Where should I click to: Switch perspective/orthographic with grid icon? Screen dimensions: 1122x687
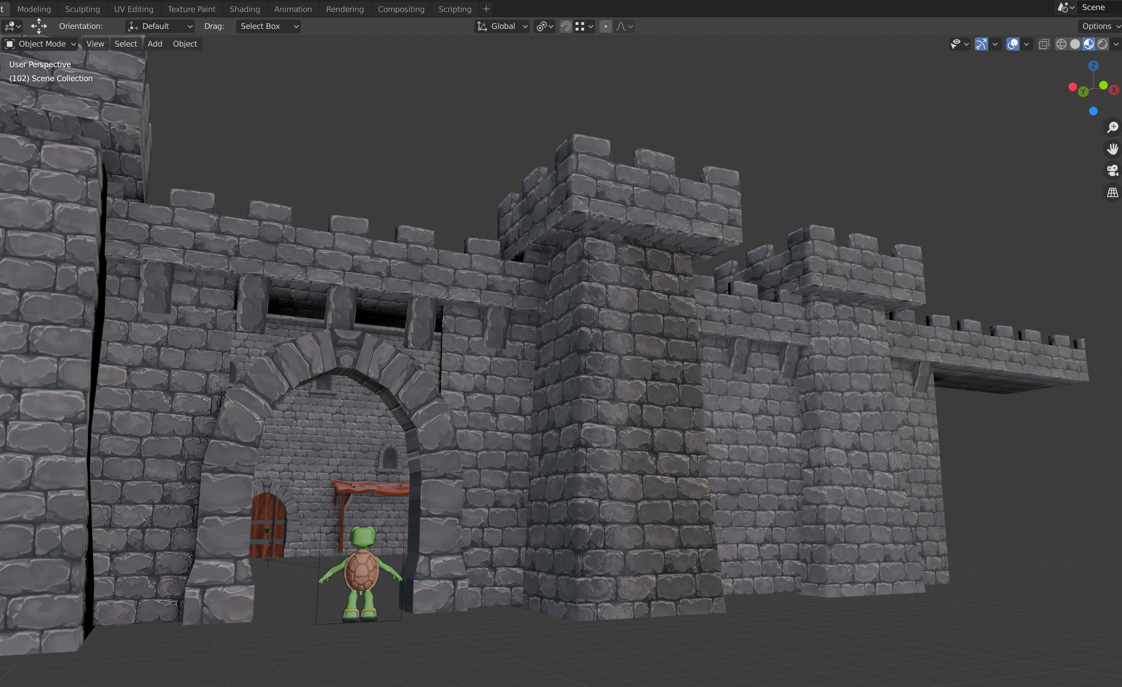pos(1112,193)
